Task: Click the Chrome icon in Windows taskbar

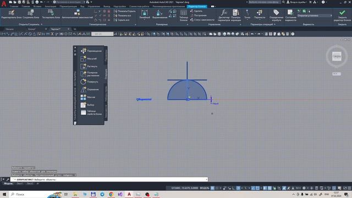Action: coord(111,194)
